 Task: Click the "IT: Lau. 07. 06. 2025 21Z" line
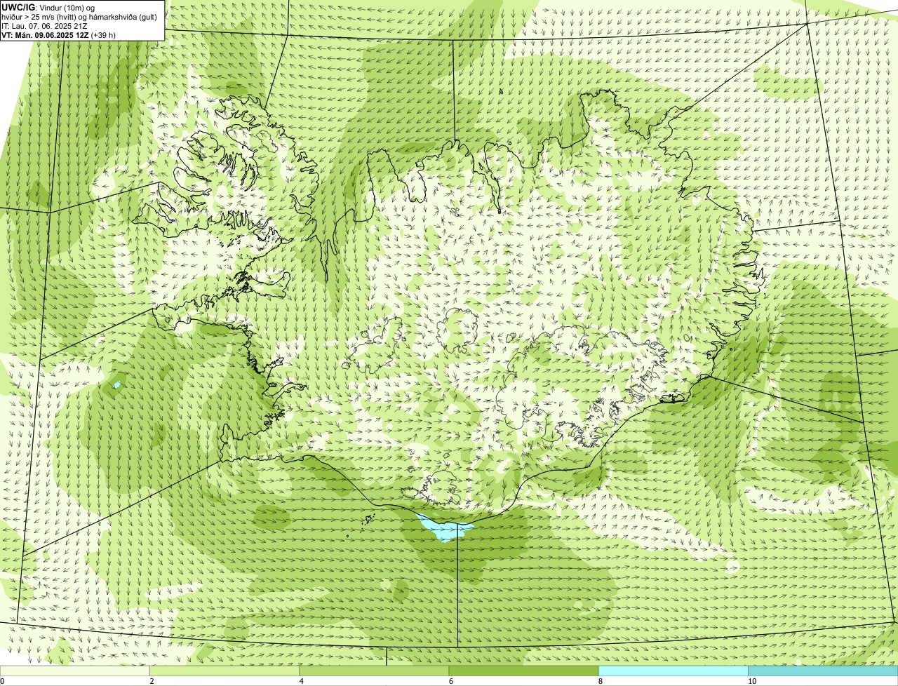coord(45,26)
